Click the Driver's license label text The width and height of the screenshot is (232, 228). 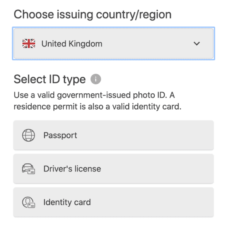[x=72, y=169]
